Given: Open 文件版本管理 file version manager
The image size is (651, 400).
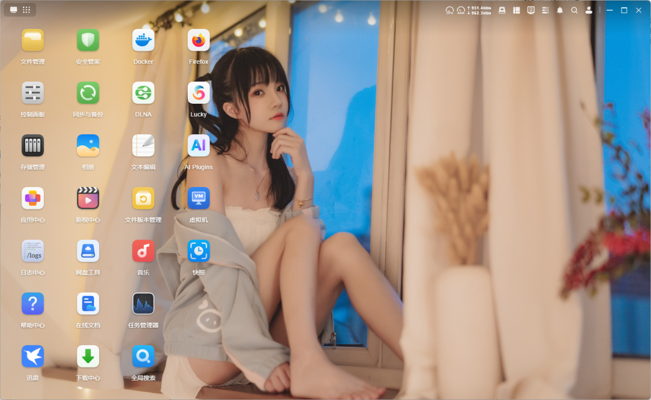Looking at the screenshot, I should (143, 198).
